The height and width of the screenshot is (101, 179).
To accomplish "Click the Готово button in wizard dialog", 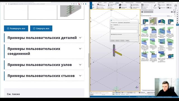I will 122,40.
